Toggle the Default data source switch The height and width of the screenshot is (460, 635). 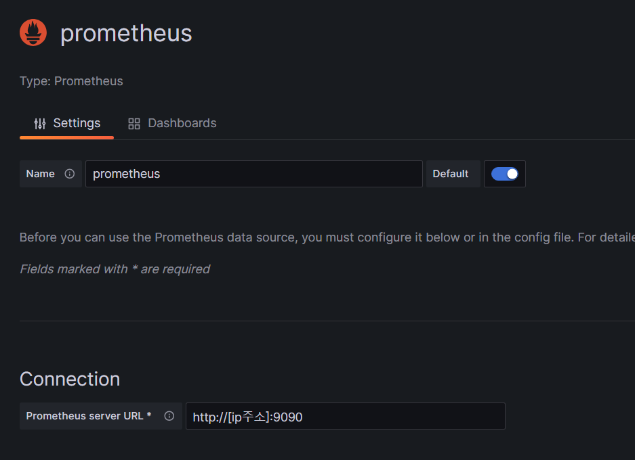point(505,174)
